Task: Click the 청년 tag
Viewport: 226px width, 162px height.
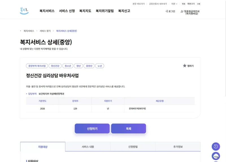Action: (79, 66)
